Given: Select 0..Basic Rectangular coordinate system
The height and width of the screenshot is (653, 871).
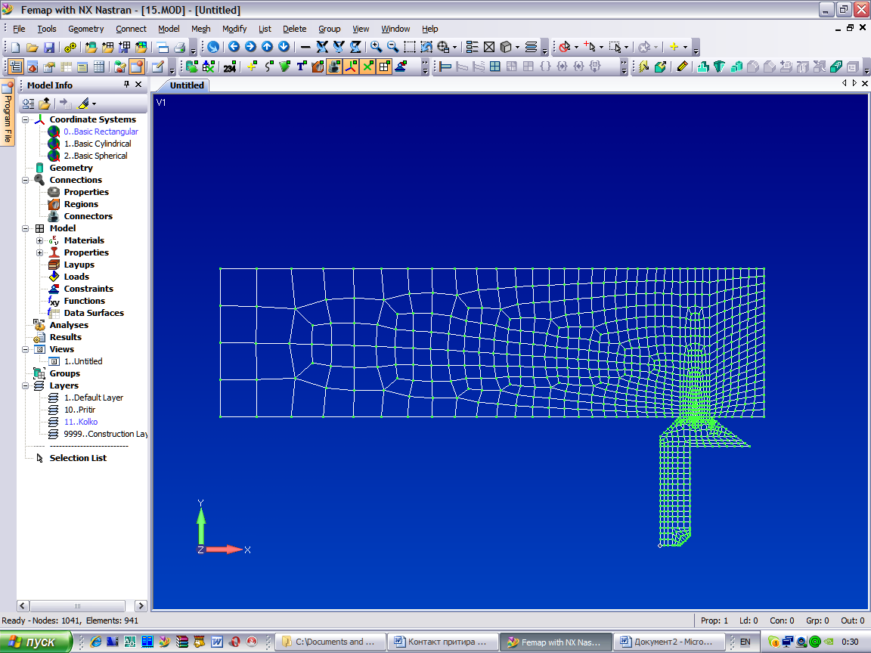Looking at the screenshot, I should (101, 132).
